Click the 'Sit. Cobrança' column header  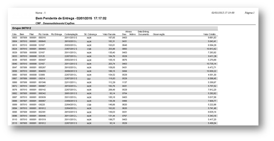point(90,34)
